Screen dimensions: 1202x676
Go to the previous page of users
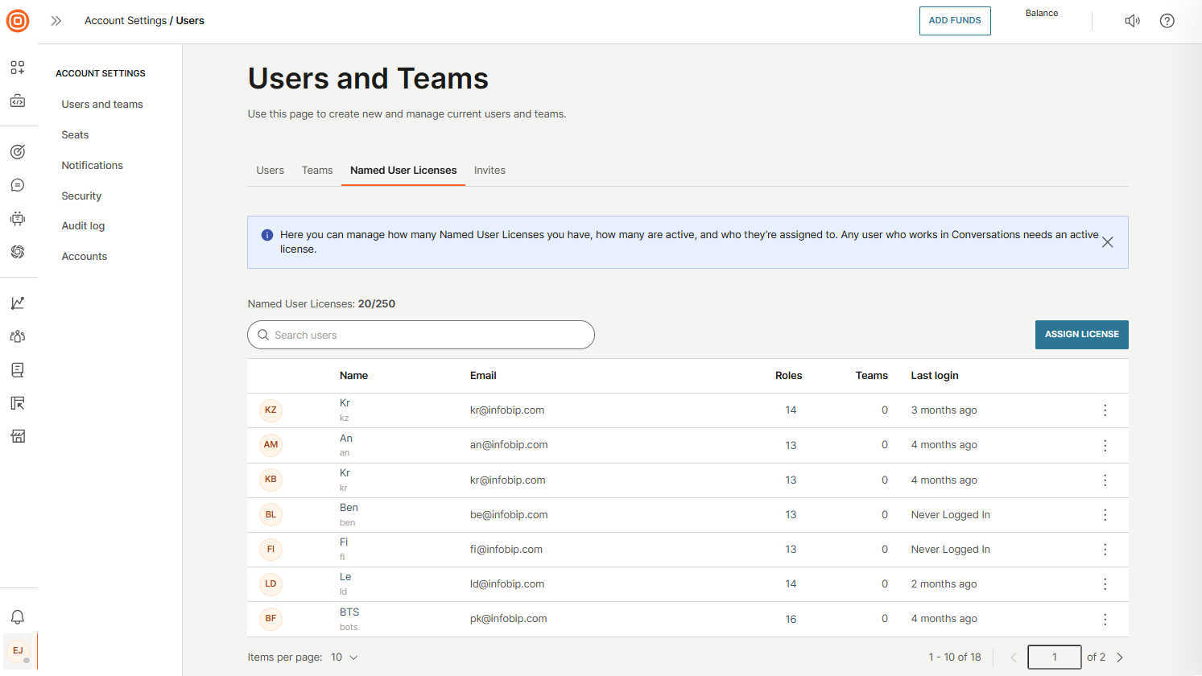coord(1014,657)
